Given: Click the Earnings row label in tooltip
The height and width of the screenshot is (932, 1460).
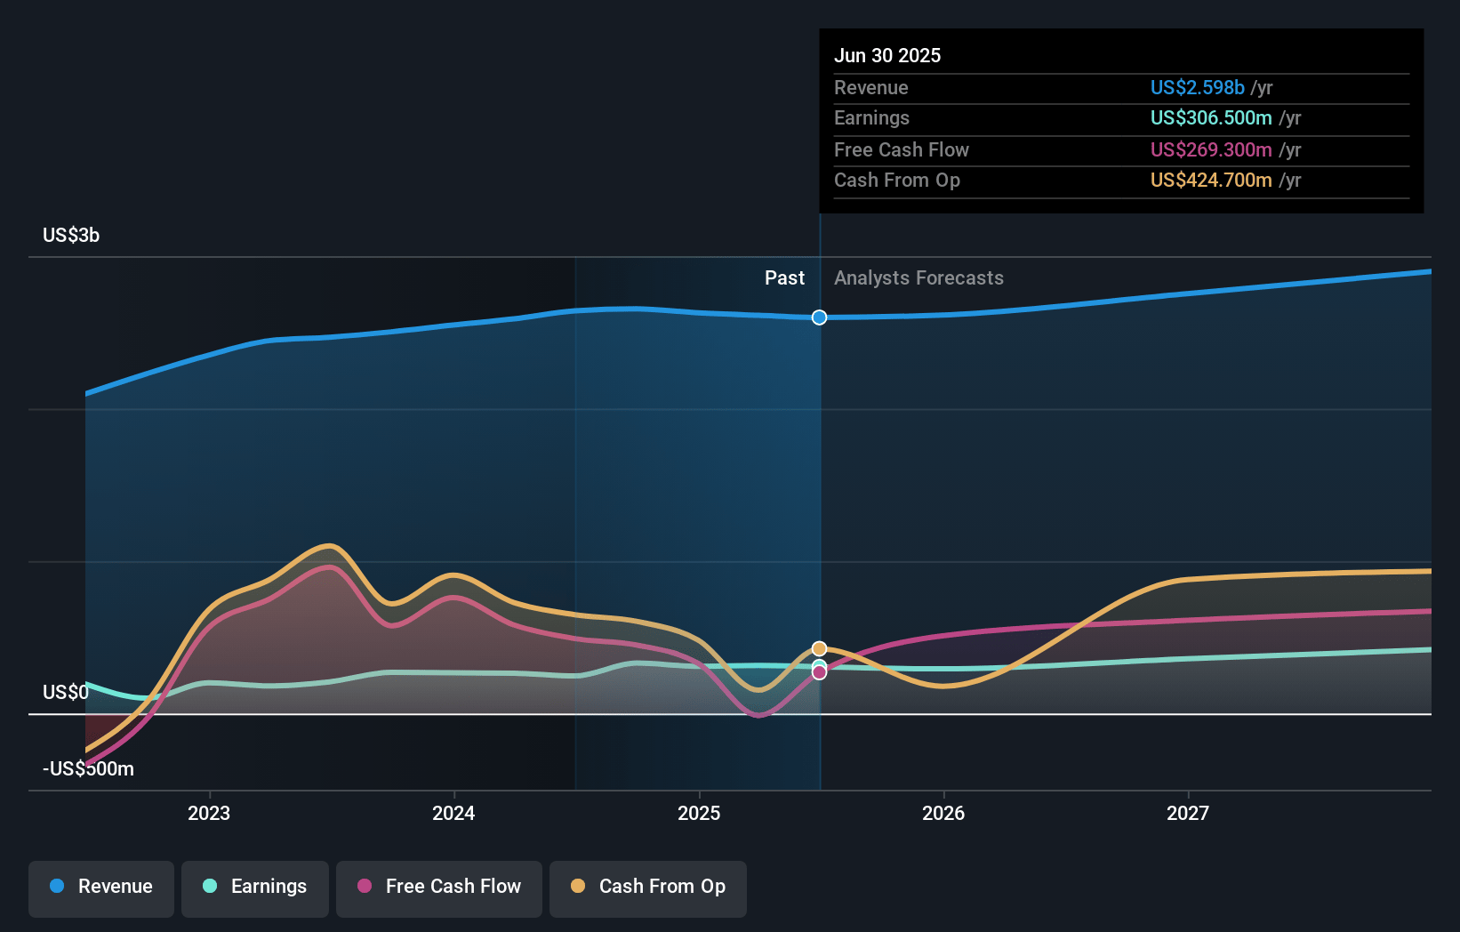Looking at the screenshot, I should [871, 117].
